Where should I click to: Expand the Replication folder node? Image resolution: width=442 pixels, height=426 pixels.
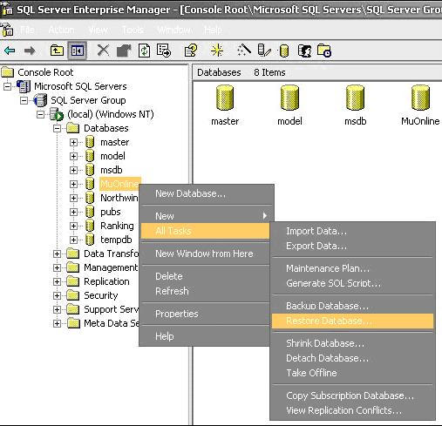click(57, 281)
